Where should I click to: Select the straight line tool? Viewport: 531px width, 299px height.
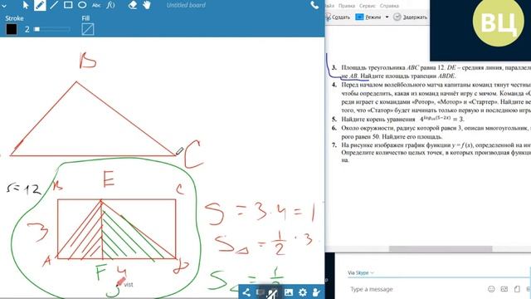[54, 5]
